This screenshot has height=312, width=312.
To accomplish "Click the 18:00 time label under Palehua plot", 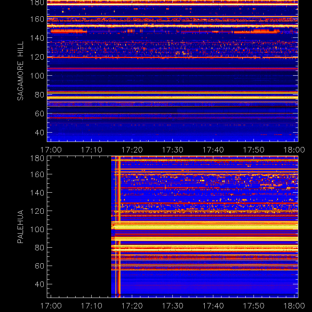I will tap(294, 306).
